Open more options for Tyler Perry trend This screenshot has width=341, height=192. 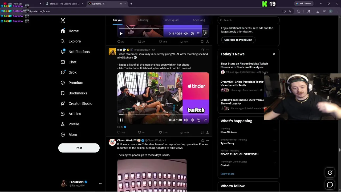pos(275,140)
